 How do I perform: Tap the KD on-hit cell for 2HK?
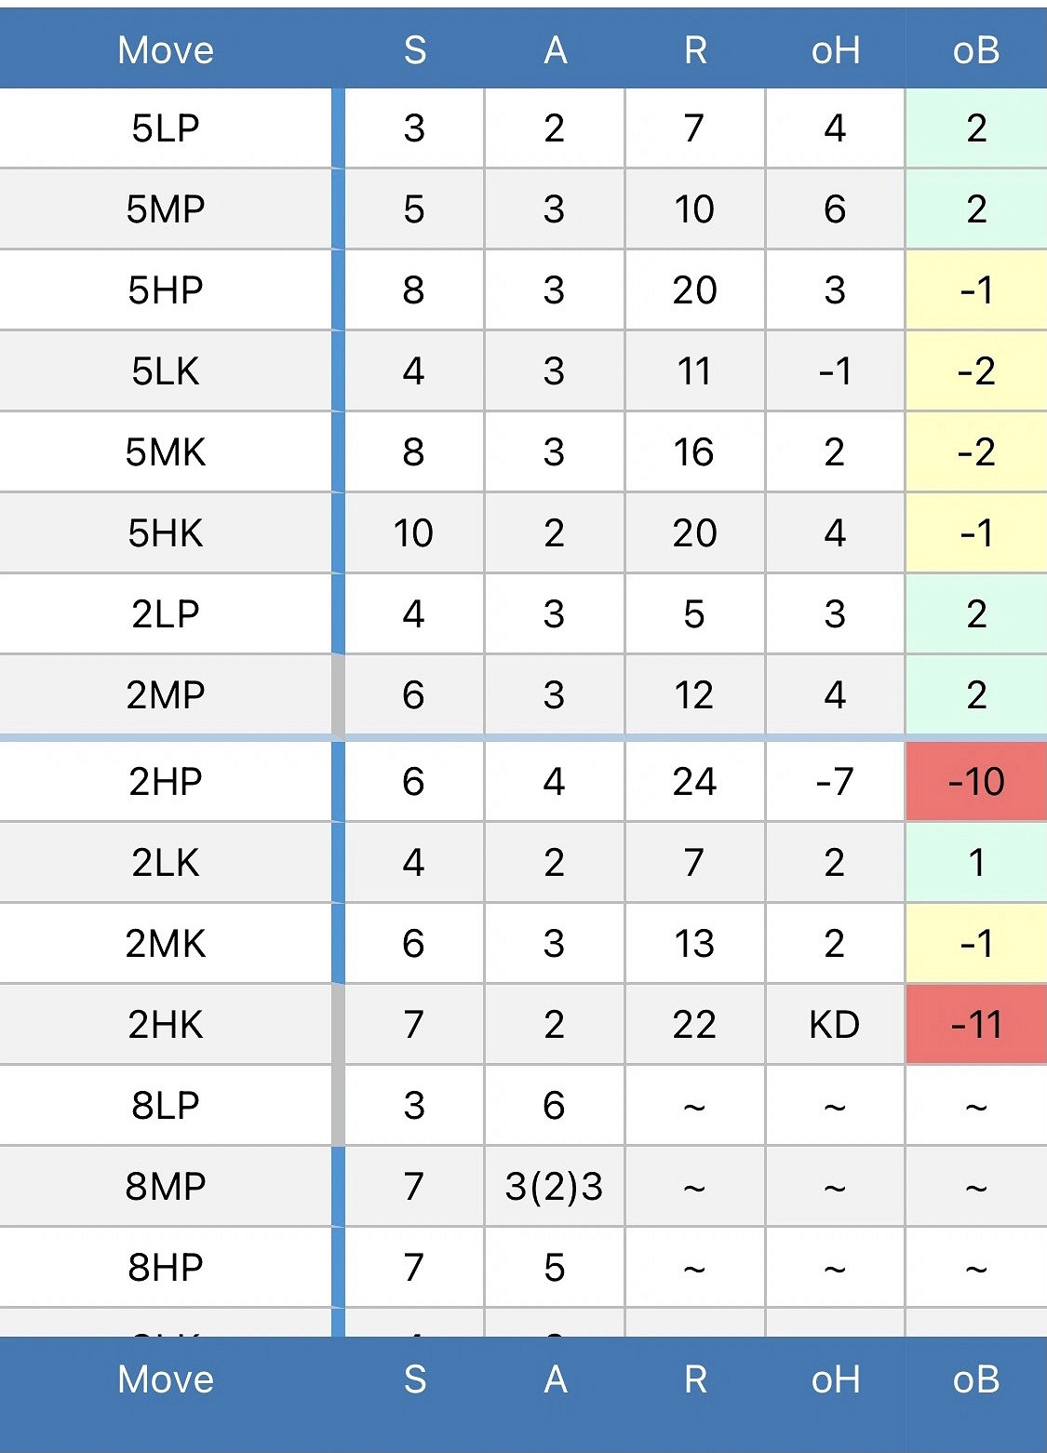coord(835,1025)
